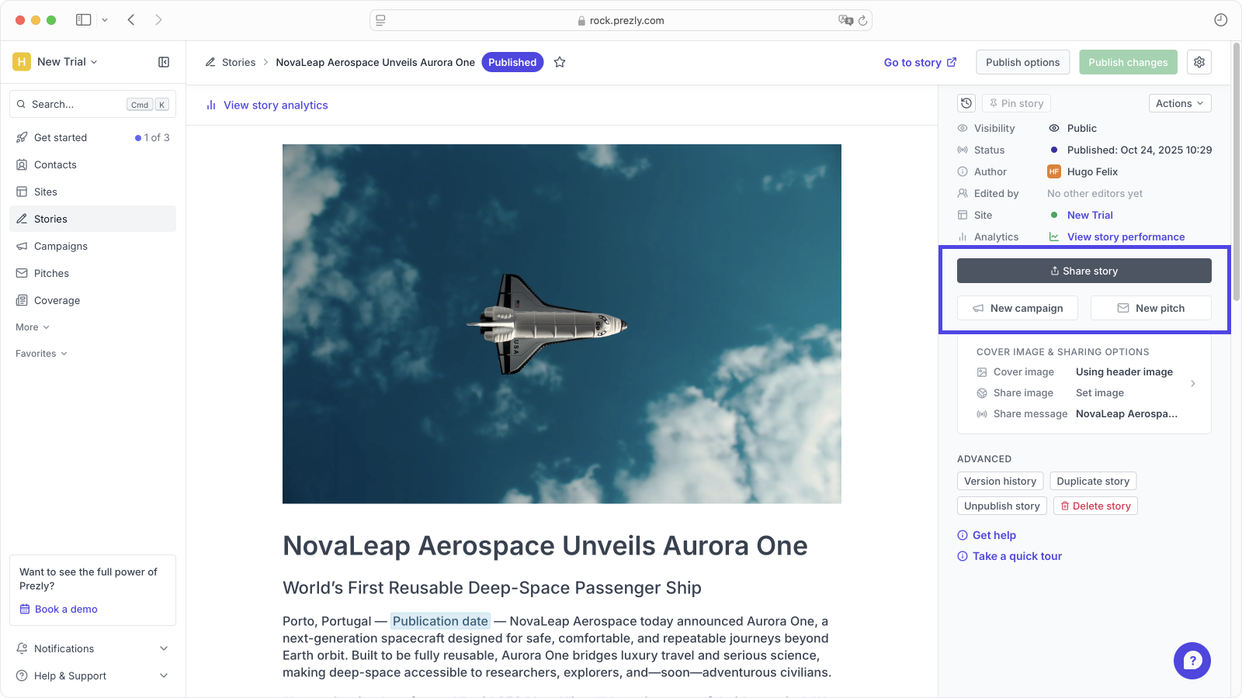The image size is (1242, 698).
Task: Open the activity history clock icon
Action: (966, 103)
